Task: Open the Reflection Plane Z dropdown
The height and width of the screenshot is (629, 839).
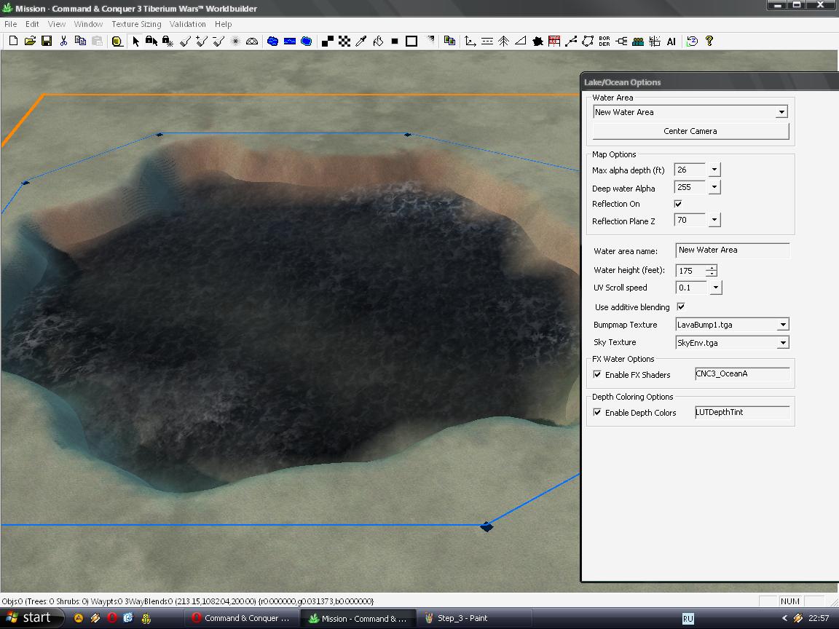Action: coord(714,220)
